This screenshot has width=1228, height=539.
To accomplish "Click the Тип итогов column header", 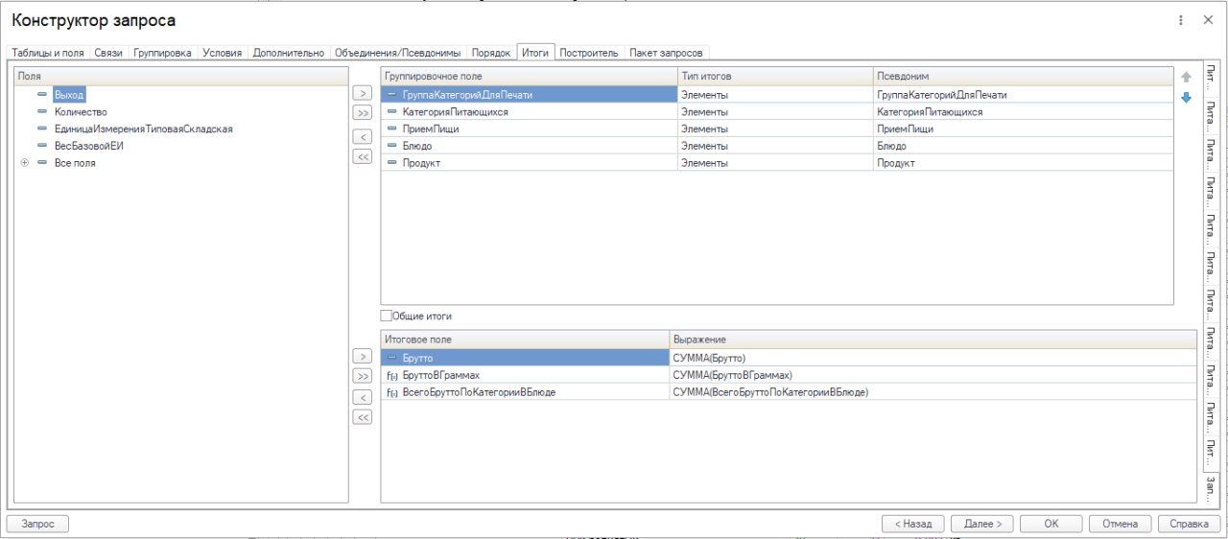I will point(775,76).
